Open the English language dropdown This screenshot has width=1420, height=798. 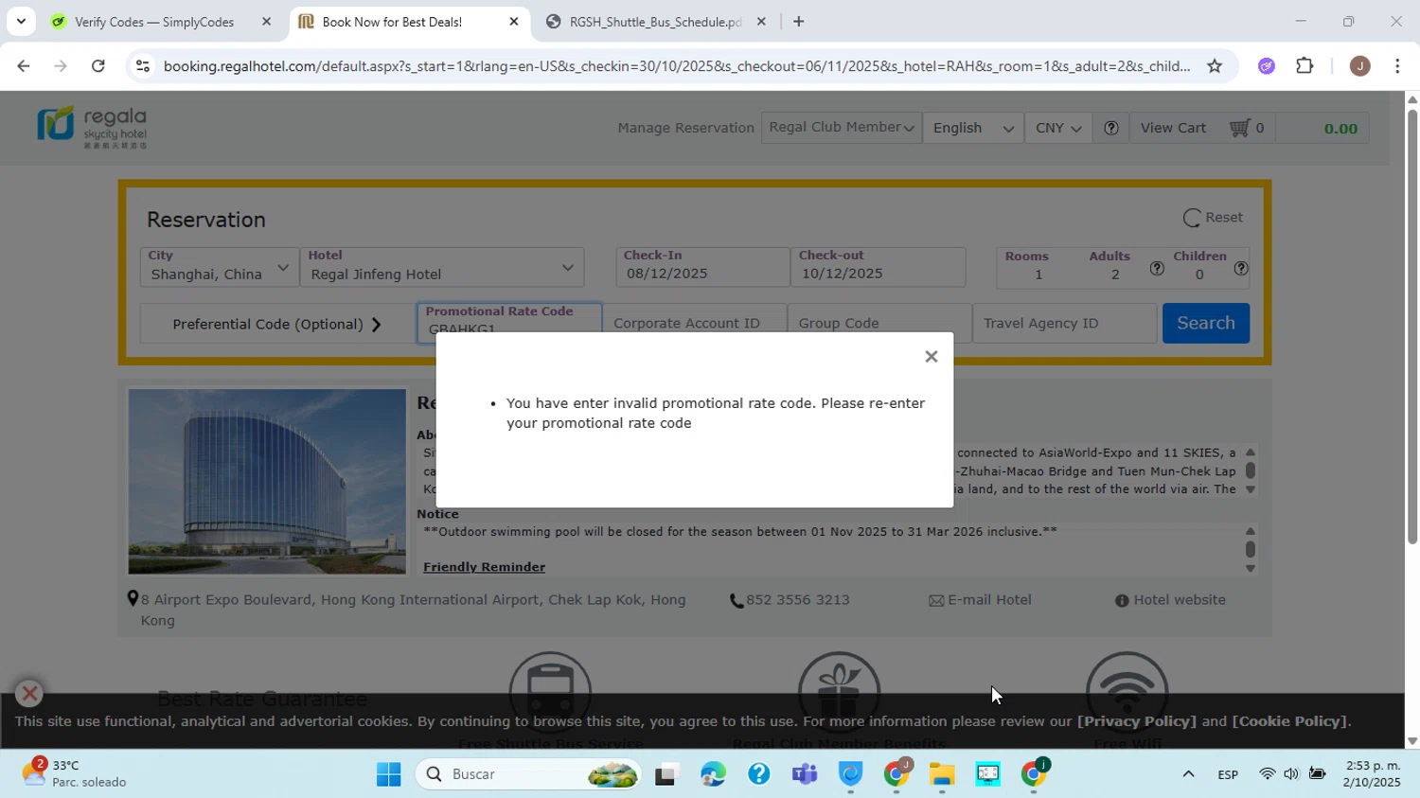(973, 128)
